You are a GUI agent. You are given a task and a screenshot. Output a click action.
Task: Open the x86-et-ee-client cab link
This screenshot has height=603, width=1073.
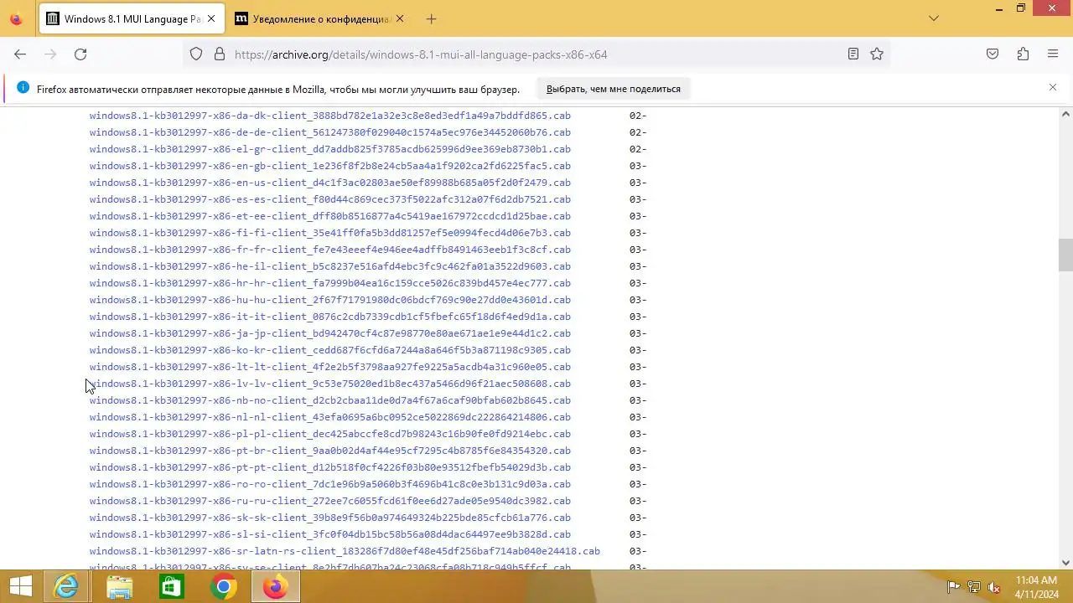click(330, 216)
